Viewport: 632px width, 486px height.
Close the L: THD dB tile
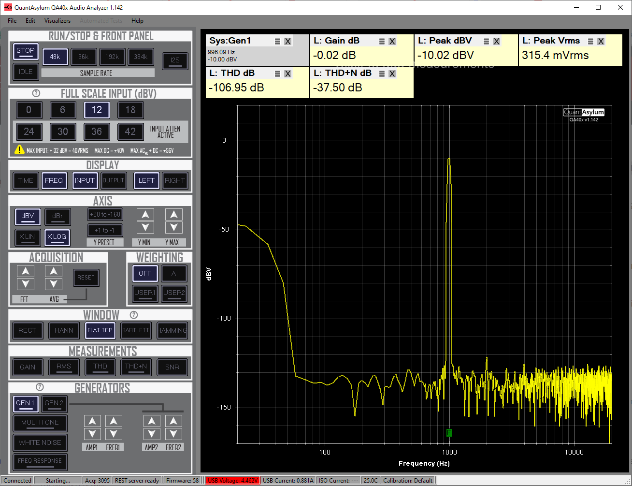(x=288, y=74)
